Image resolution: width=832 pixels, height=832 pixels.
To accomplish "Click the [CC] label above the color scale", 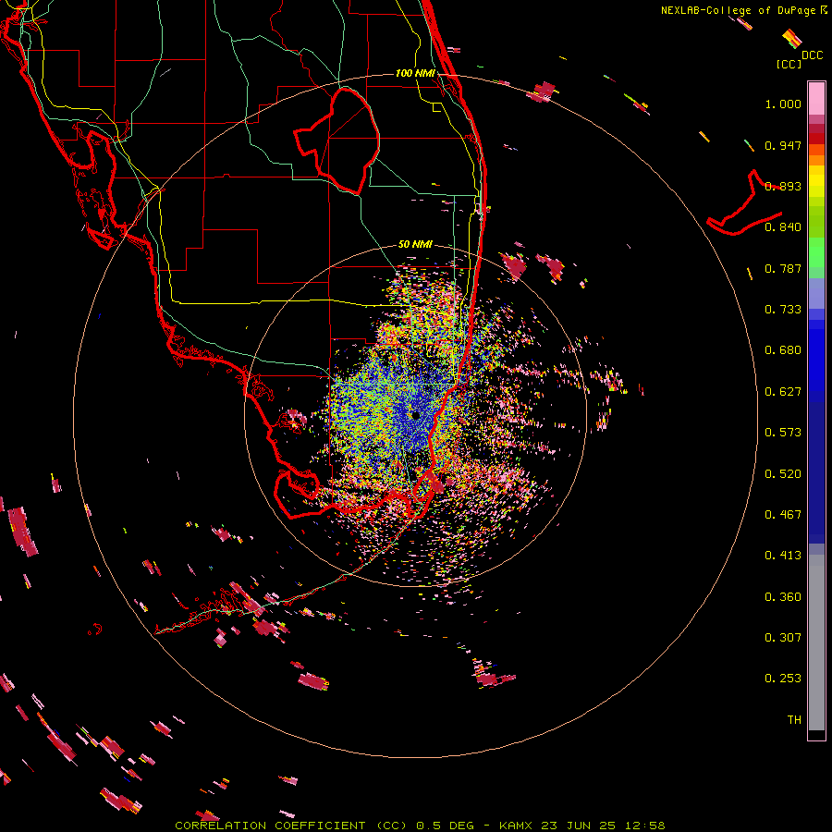I will [789, 64].
